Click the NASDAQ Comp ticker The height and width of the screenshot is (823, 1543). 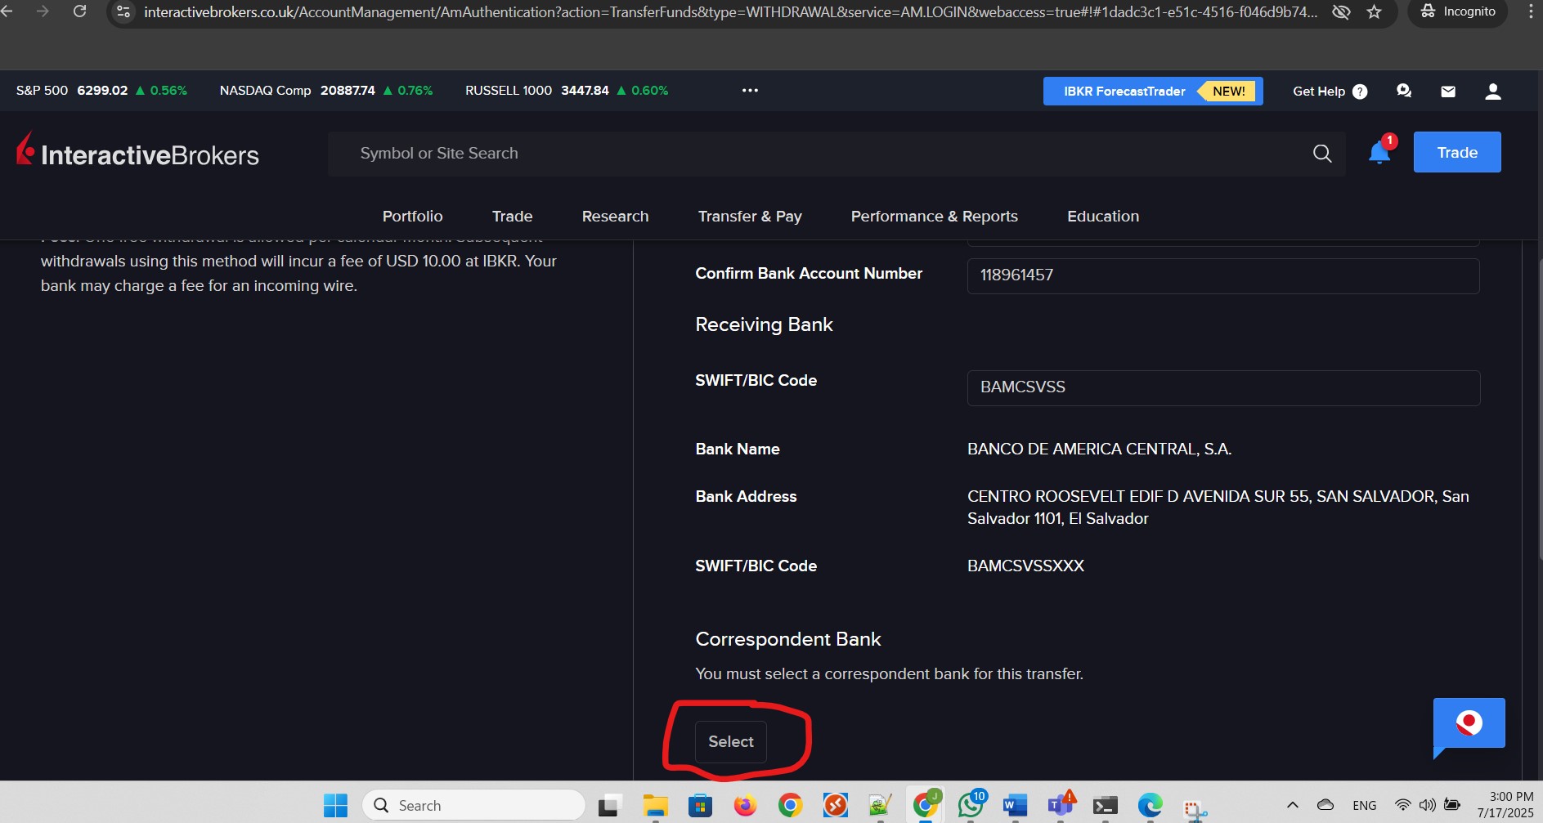(x=325, y=90)
